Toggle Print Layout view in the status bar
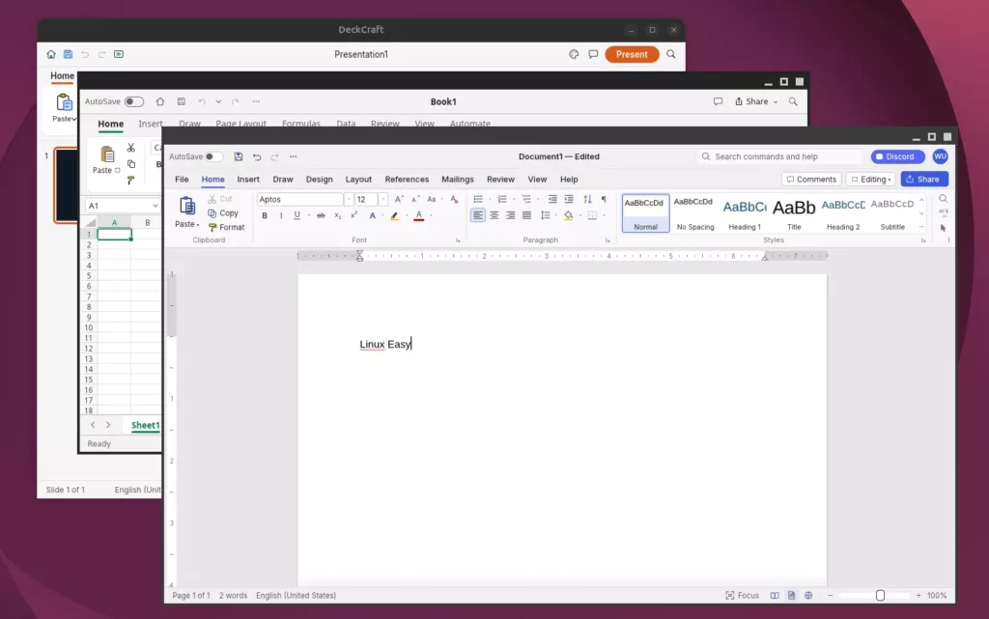The height and width of the screenshot is (619, 989). [x=792, y=595]
